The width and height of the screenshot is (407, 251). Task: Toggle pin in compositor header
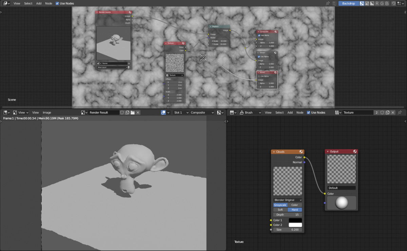coord(328,3)
